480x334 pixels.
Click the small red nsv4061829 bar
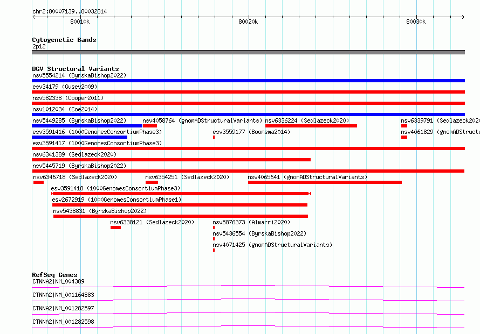pyautogui.click(x=404, y=137)
